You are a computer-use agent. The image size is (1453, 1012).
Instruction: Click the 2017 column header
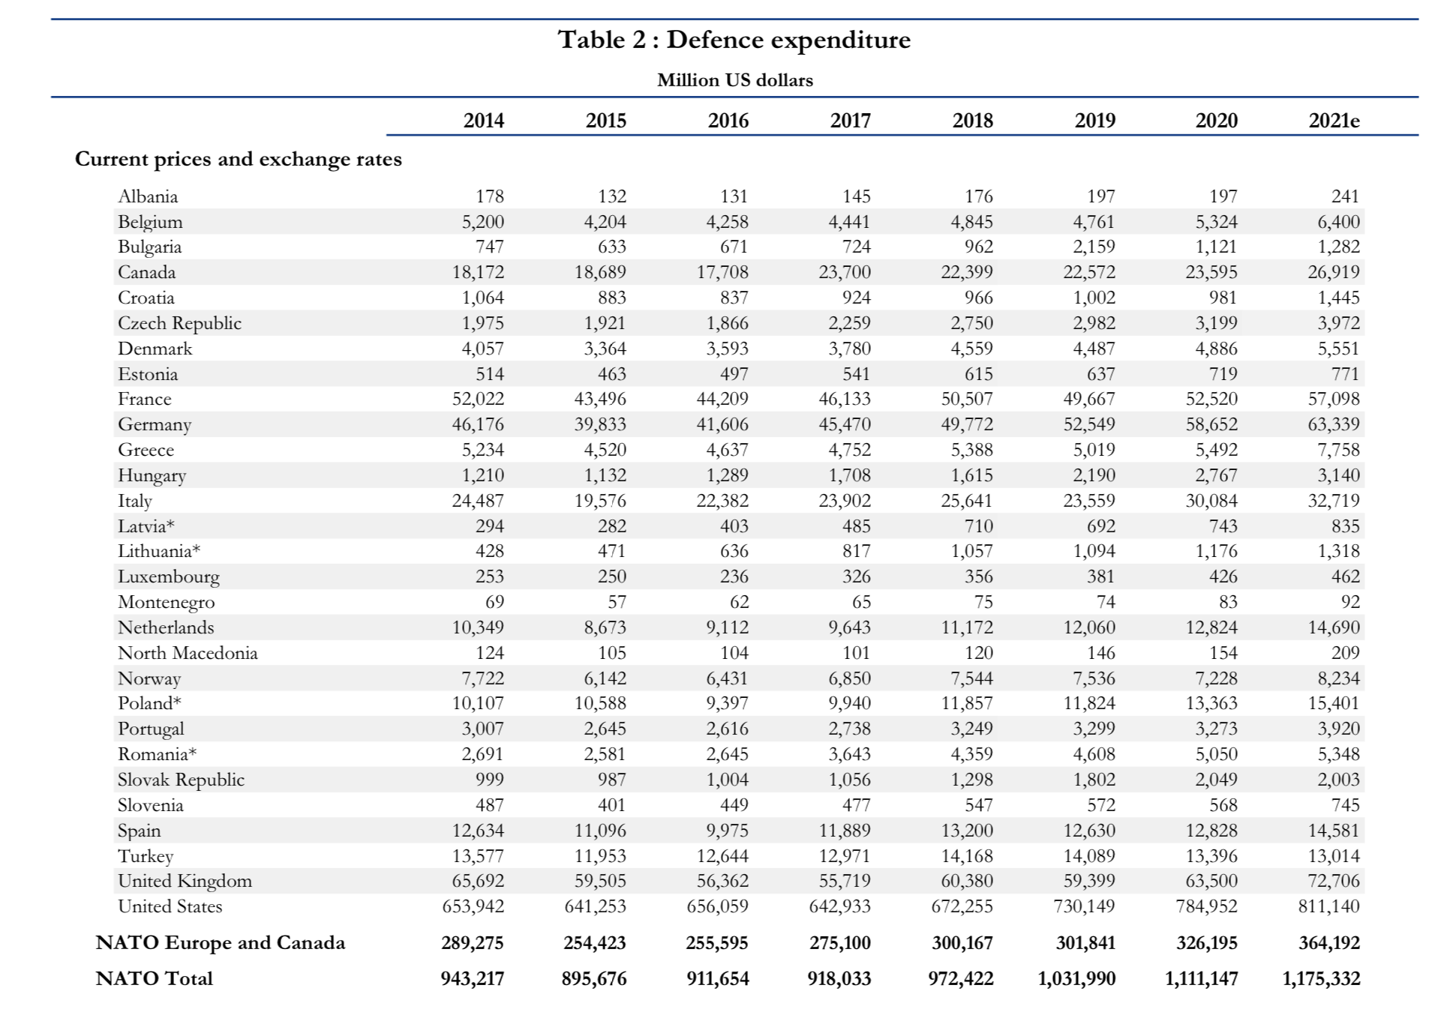[x=851, y=121]
